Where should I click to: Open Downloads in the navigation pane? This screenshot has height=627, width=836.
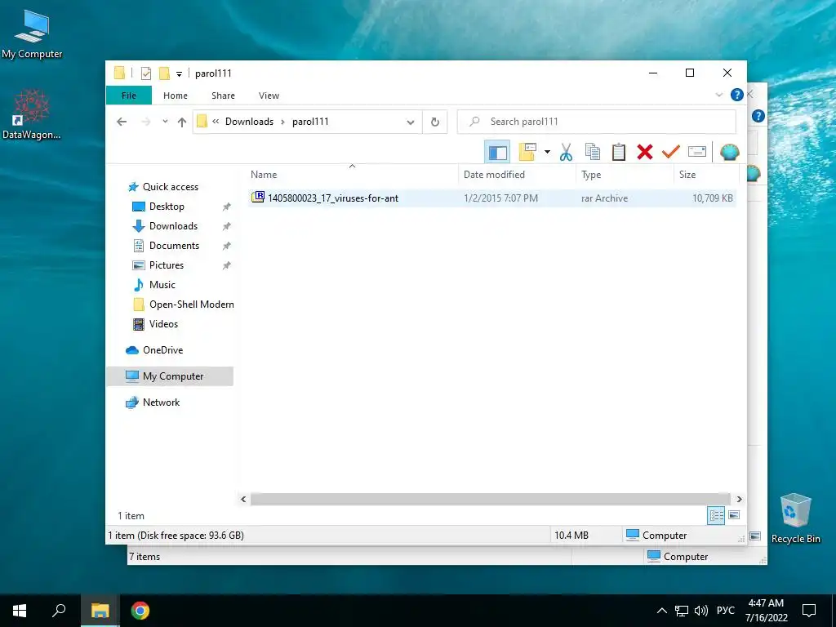(x=173, y=226)
